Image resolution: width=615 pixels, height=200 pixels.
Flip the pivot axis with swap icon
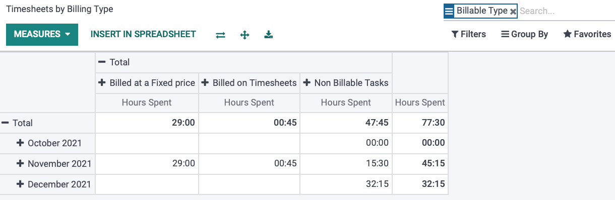pos(220,35)
